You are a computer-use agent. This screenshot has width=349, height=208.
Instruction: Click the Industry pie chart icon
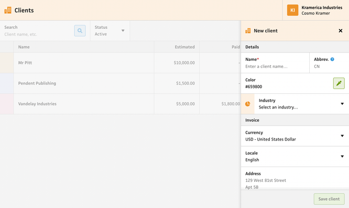(247, 104)
